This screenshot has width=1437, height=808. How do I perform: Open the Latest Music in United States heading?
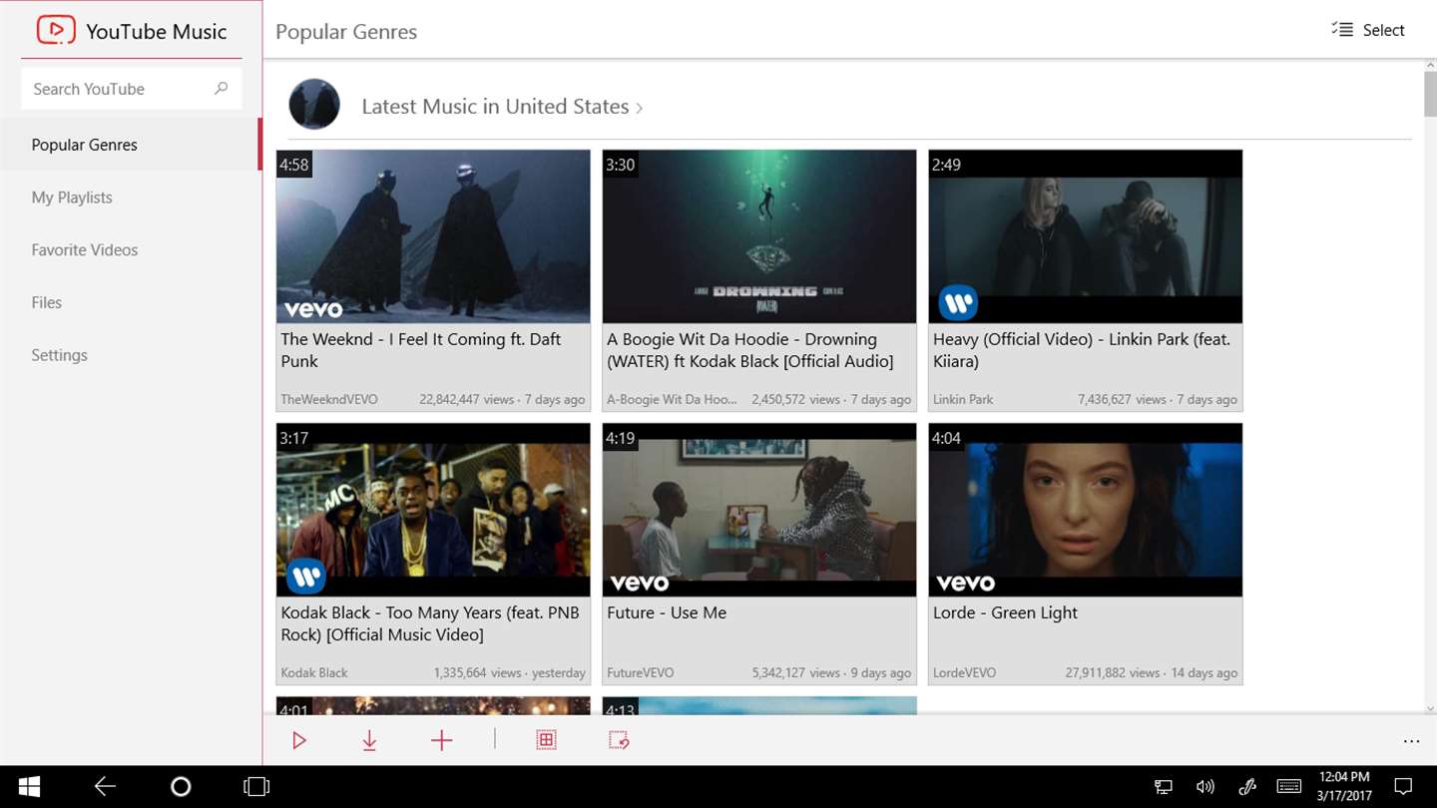coord(495,107)
